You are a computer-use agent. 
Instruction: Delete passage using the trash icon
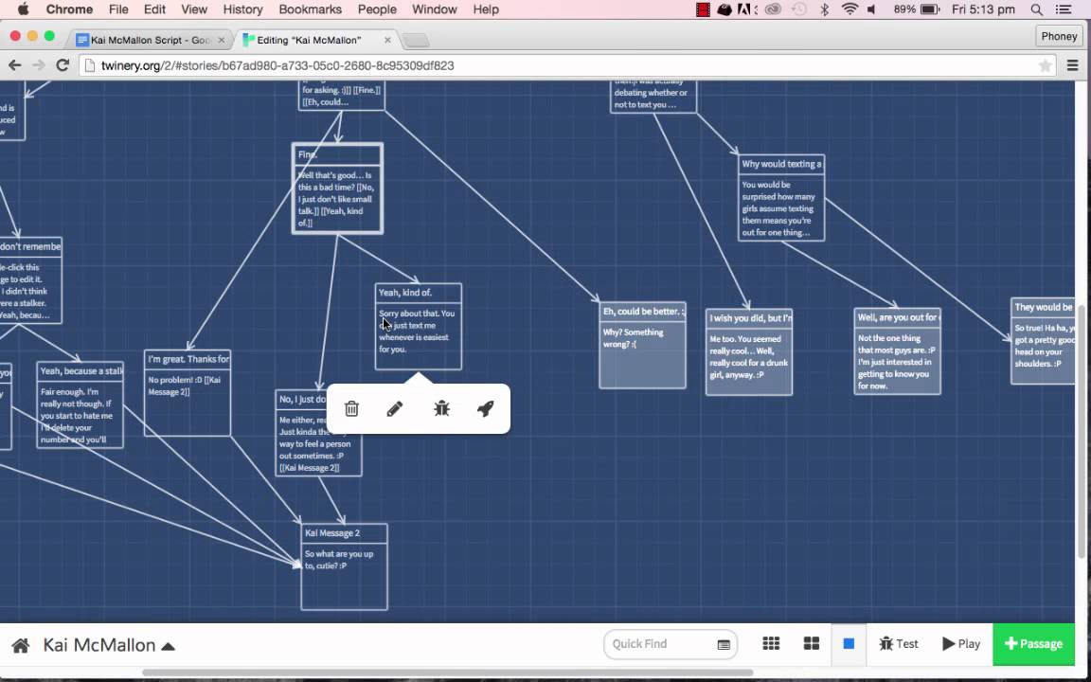pyautogui.click(x=351, y=408)
